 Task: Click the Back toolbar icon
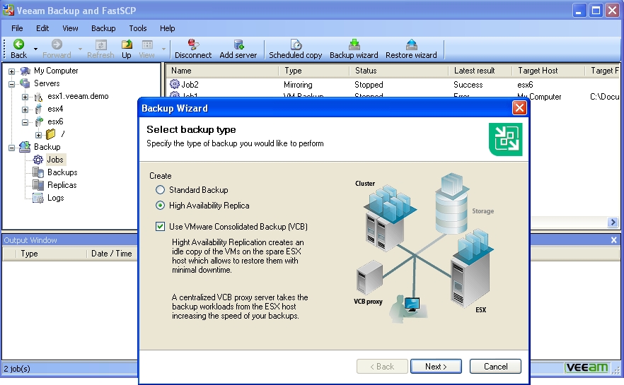point(18,45)
